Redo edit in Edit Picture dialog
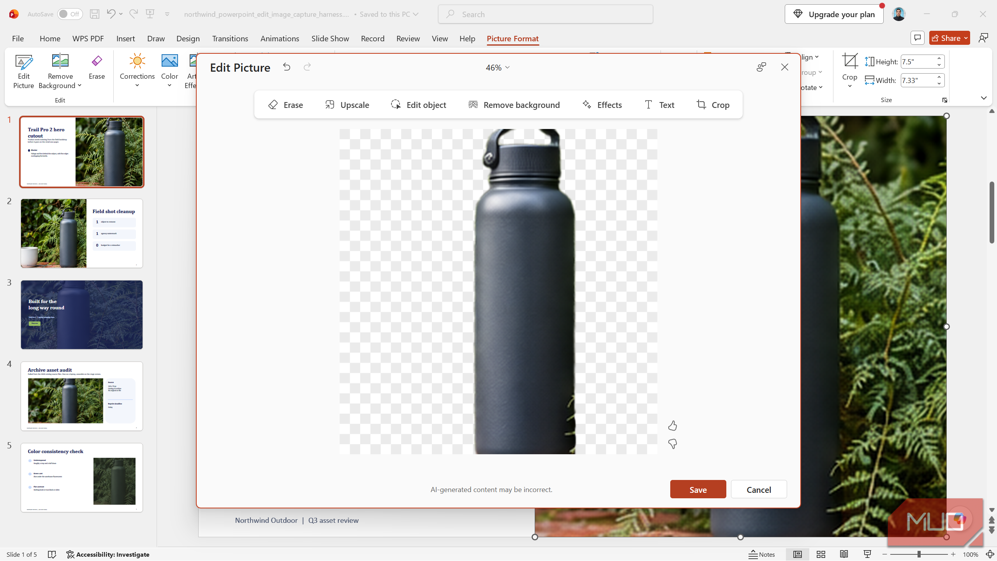This screenshot has height=561, width=997. pos(307,67)
